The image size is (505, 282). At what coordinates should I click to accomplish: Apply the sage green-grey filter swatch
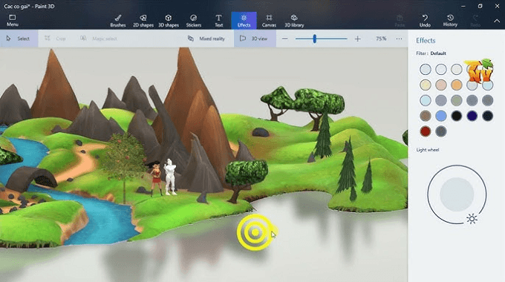pos(457,100)
